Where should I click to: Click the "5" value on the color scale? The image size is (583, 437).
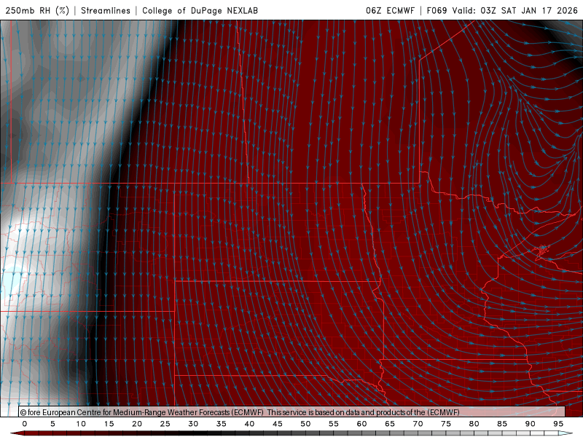coord(52,424)
